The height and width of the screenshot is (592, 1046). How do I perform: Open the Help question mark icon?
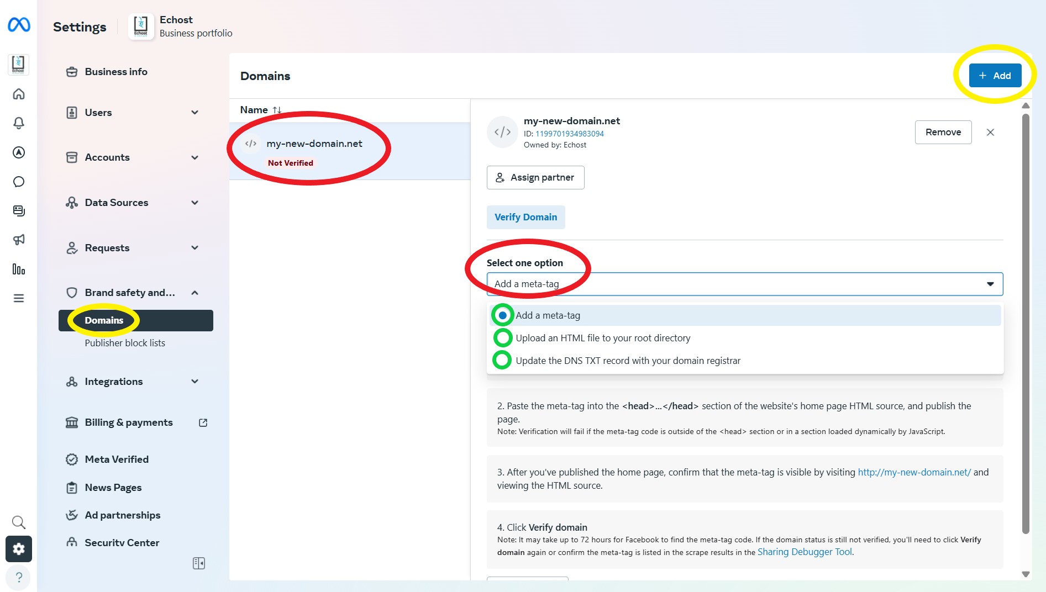[19, 577]
